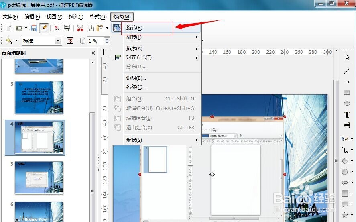Select the stars shapes tool
This screenshot has width=356, height=222.
[x=345, y=215]
